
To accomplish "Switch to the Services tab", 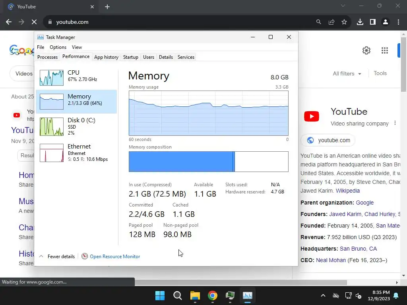I will point(186,57).
